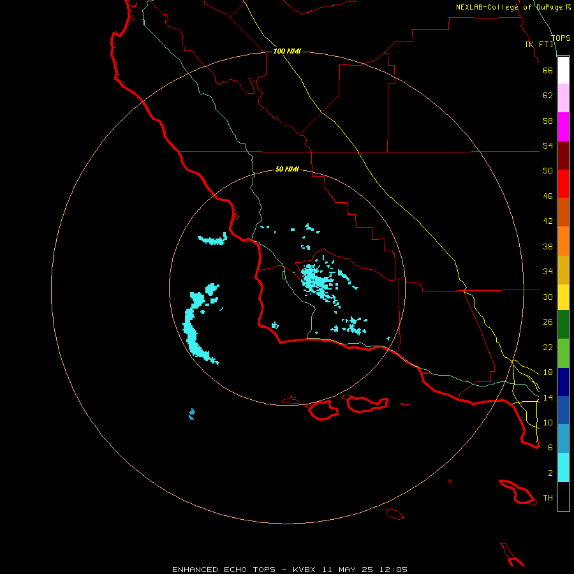Click the bright red 46 kft legend swatch
The height and width of the screenshot is (574, 574).
563,184
